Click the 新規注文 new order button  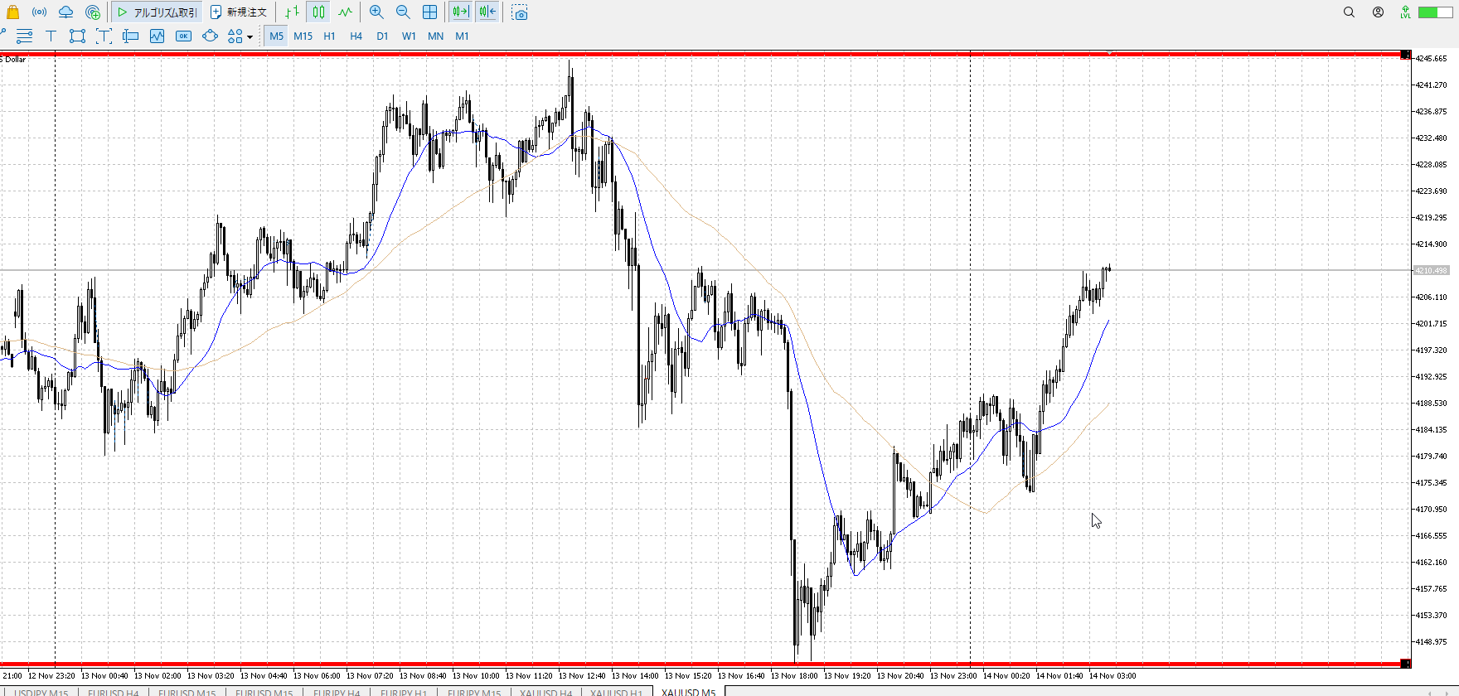coord(239,12)
